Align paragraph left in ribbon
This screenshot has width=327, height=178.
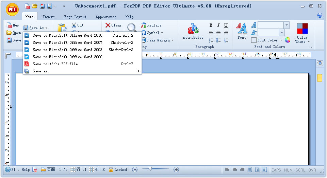[211, 33]
